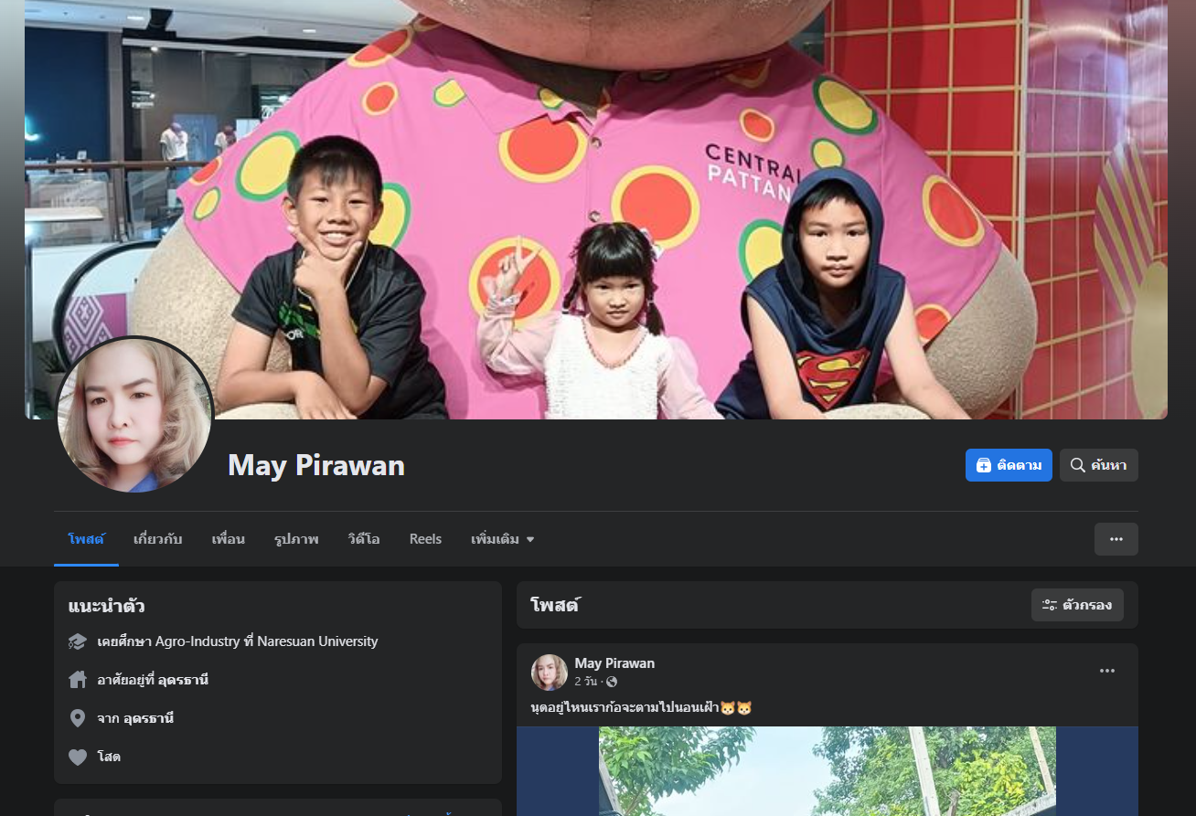Open the เกี่ยวกับ about tab
Viewport: 1196px width, 816px height.
coord(157,539)
